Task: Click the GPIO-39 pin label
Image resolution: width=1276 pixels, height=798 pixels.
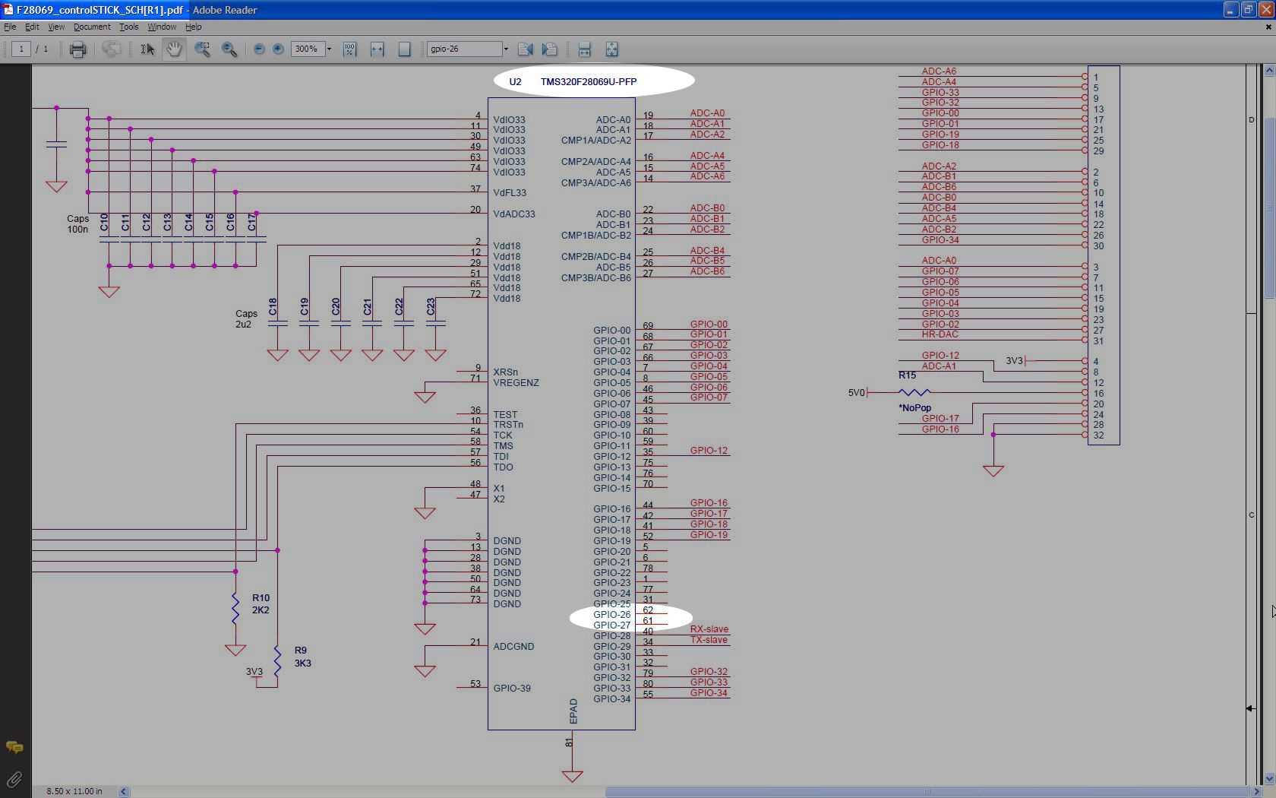Action: coord(512,689)
